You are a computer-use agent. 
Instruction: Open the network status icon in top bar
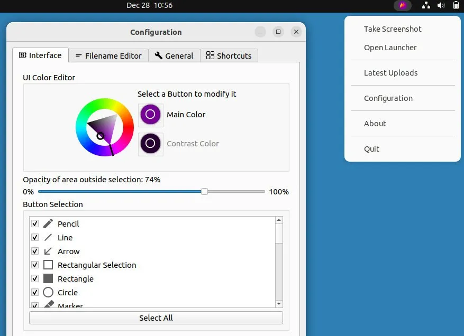coord(426,5)
